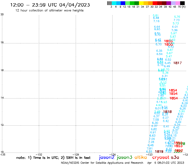The height and width of the screenshot is (165, 188).
Task: Click the jason3 satellite legend label
Action: (124, 158)
